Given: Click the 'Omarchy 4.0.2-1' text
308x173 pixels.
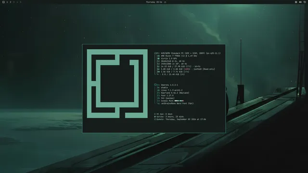Looking at the screenshot, I should click(x=169, y=85).
